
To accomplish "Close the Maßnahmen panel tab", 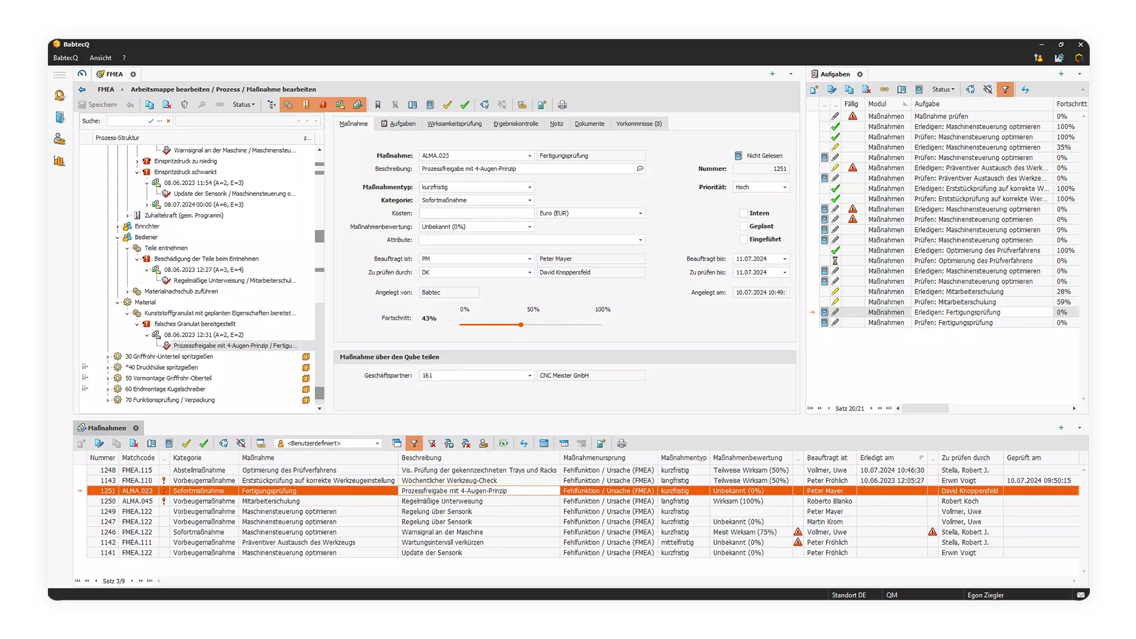I will click(136, 428).
